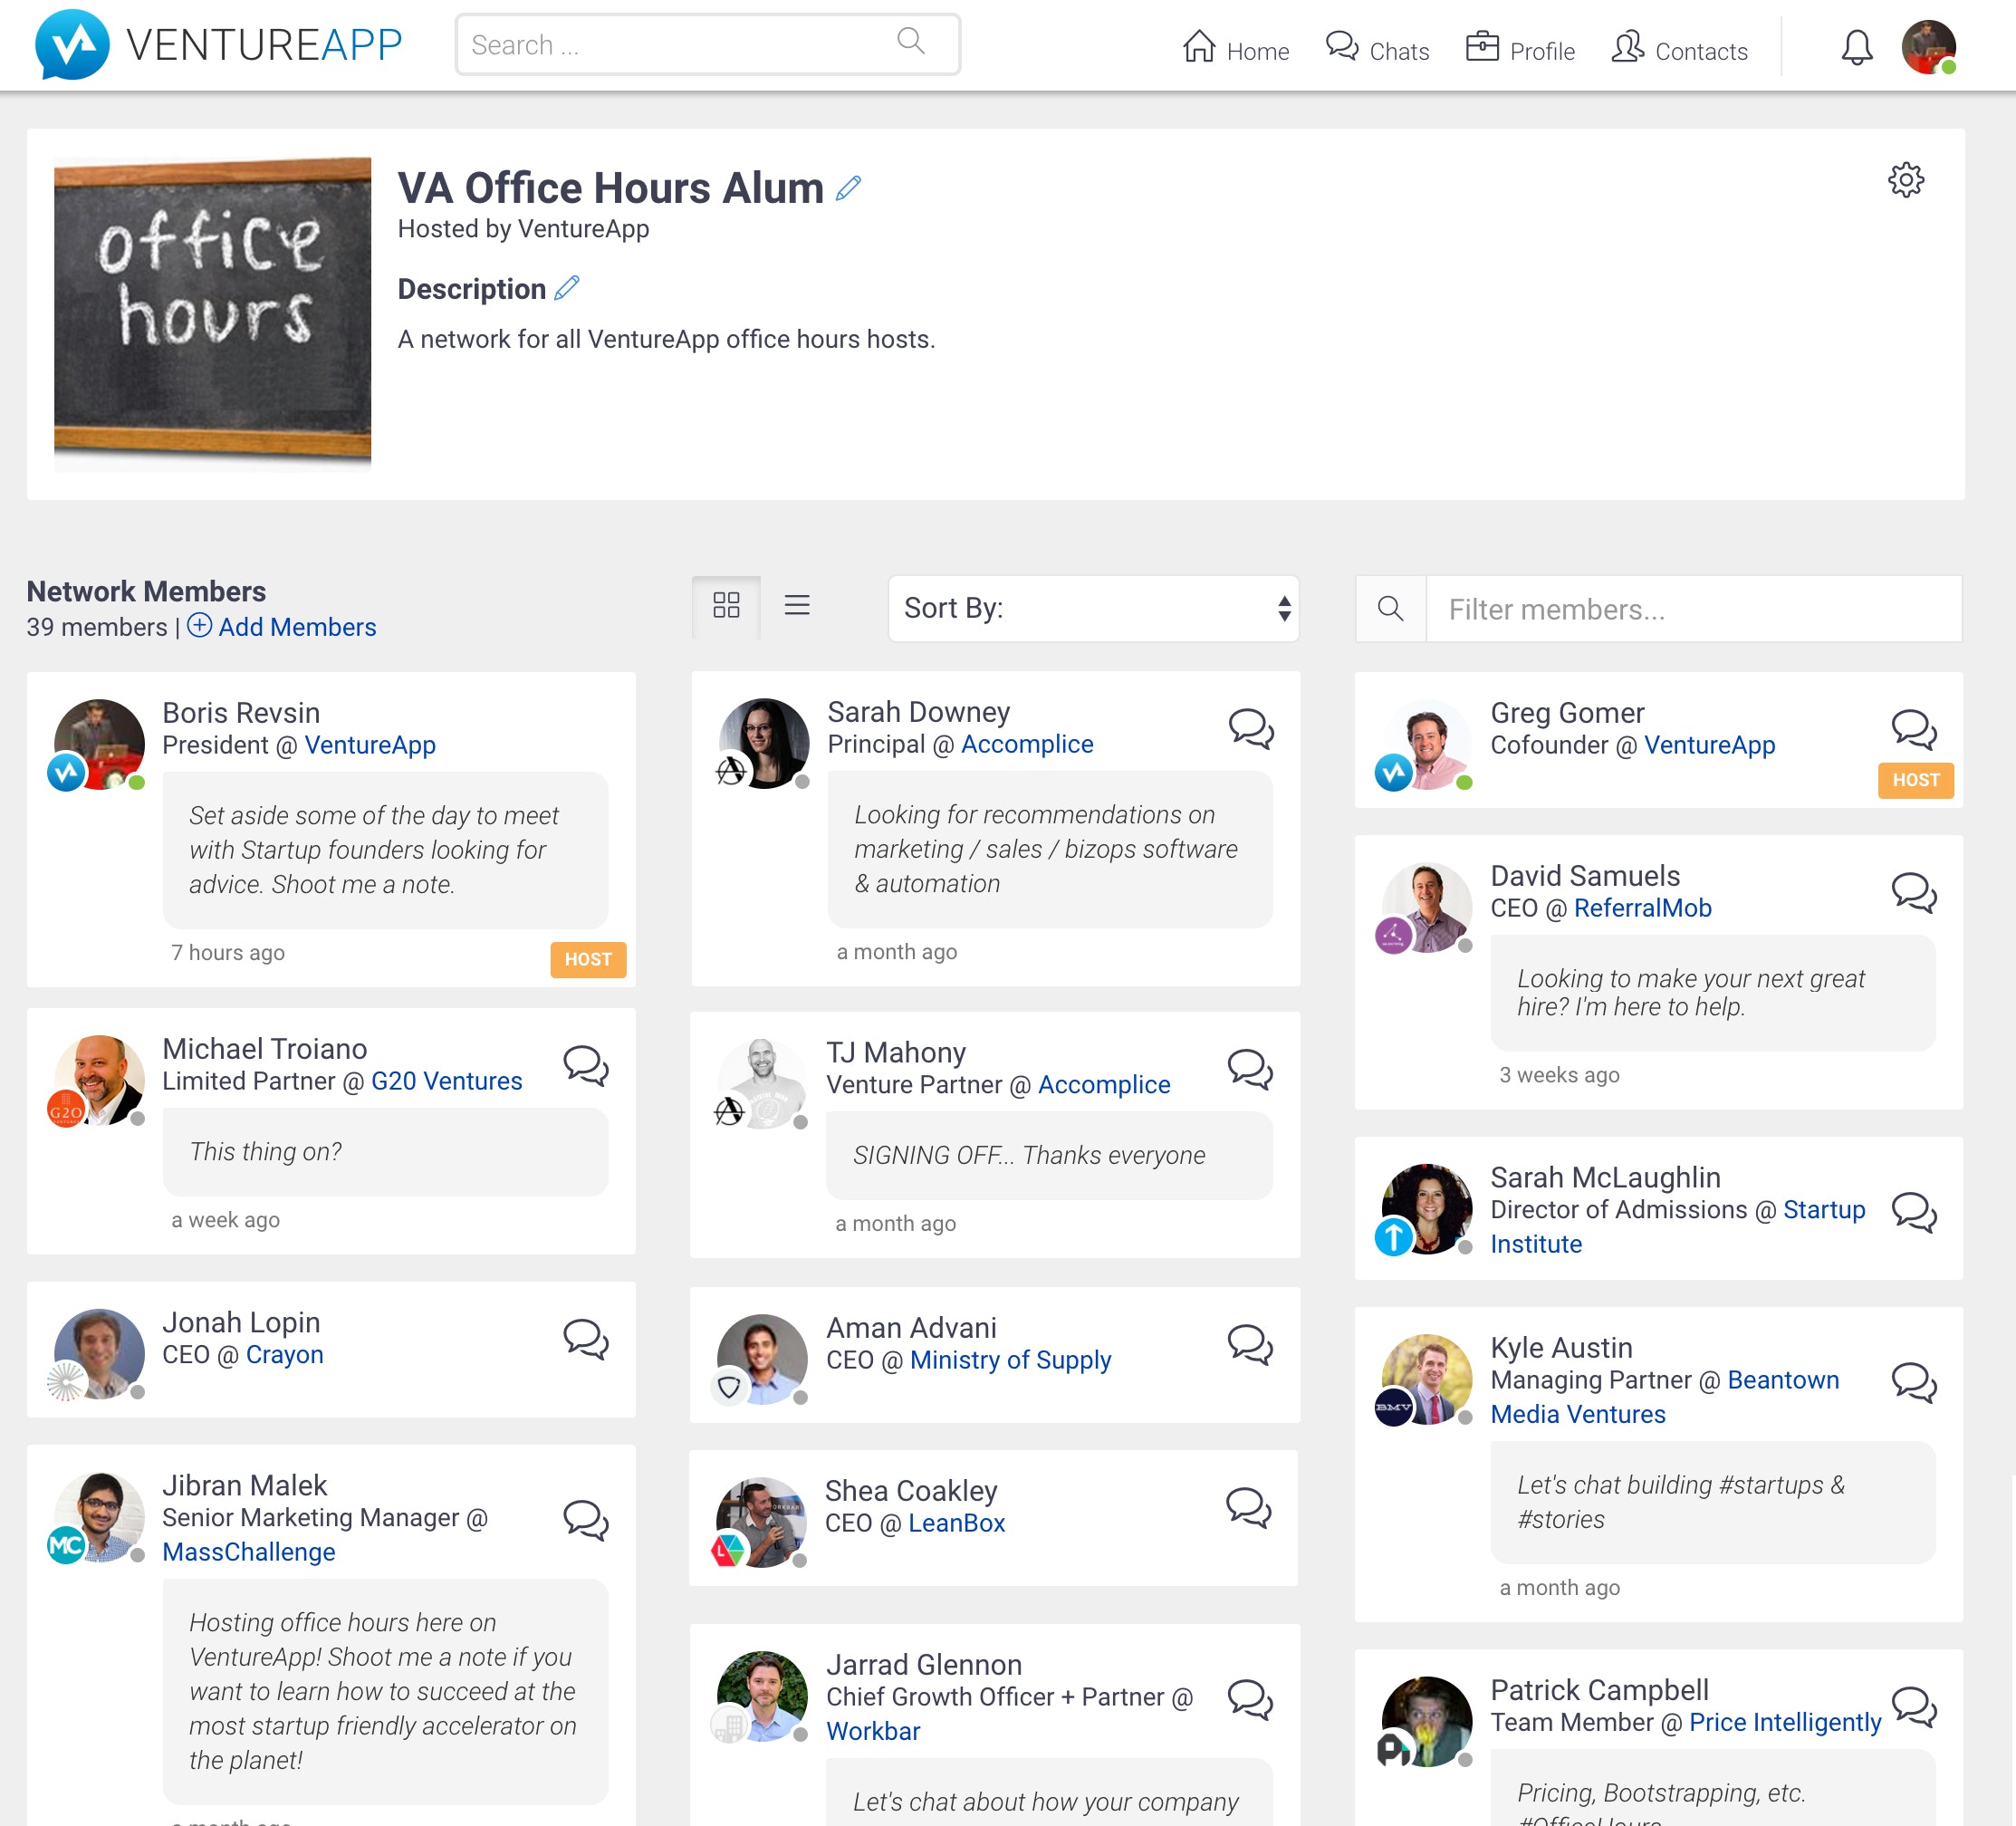
Task: Switch to grid view of members
Action: click(726, 605)
